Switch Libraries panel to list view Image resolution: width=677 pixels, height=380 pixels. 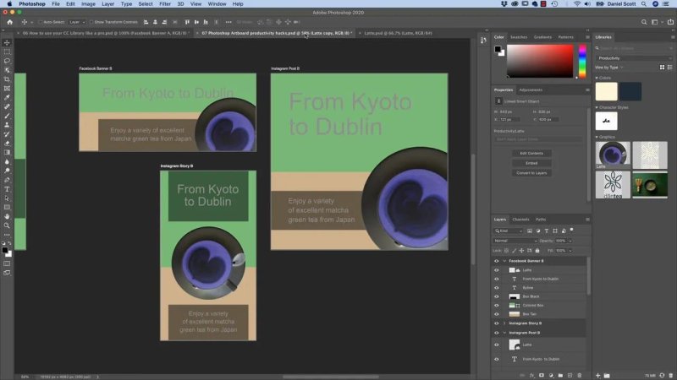670,68
